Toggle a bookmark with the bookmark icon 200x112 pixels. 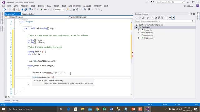tap(89, 10)
